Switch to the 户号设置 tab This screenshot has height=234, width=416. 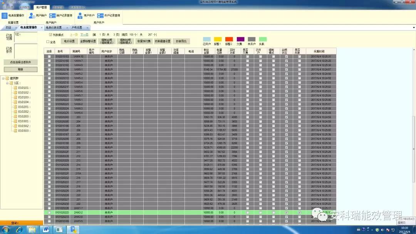coord(77,28)
